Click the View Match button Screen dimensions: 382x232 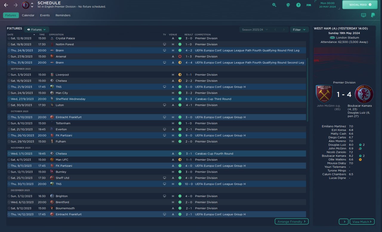[x=362, y=222]
